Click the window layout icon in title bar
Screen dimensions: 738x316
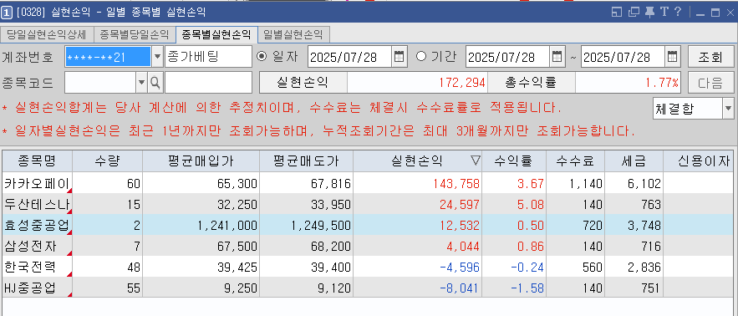[x=617, y=13]
